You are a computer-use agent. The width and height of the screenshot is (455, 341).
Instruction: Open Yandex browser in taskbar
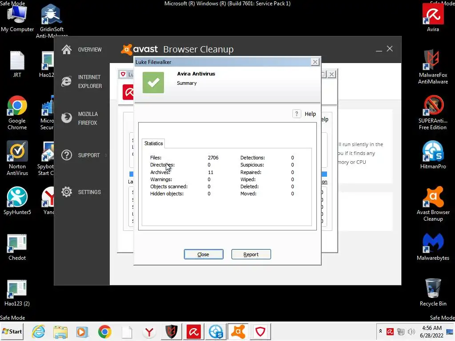pos(149,331)
